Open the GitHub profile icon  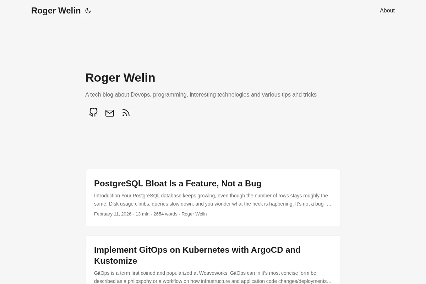(93, 113)
